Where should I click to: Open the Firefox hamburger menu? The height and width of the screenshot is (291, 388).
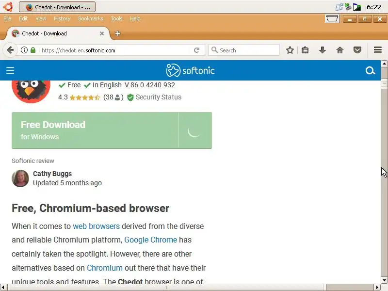tap(378, 50)
